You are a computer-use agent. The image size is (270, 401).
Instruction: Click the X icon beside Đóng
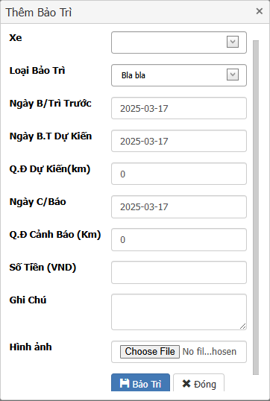(x=186, y=383)
